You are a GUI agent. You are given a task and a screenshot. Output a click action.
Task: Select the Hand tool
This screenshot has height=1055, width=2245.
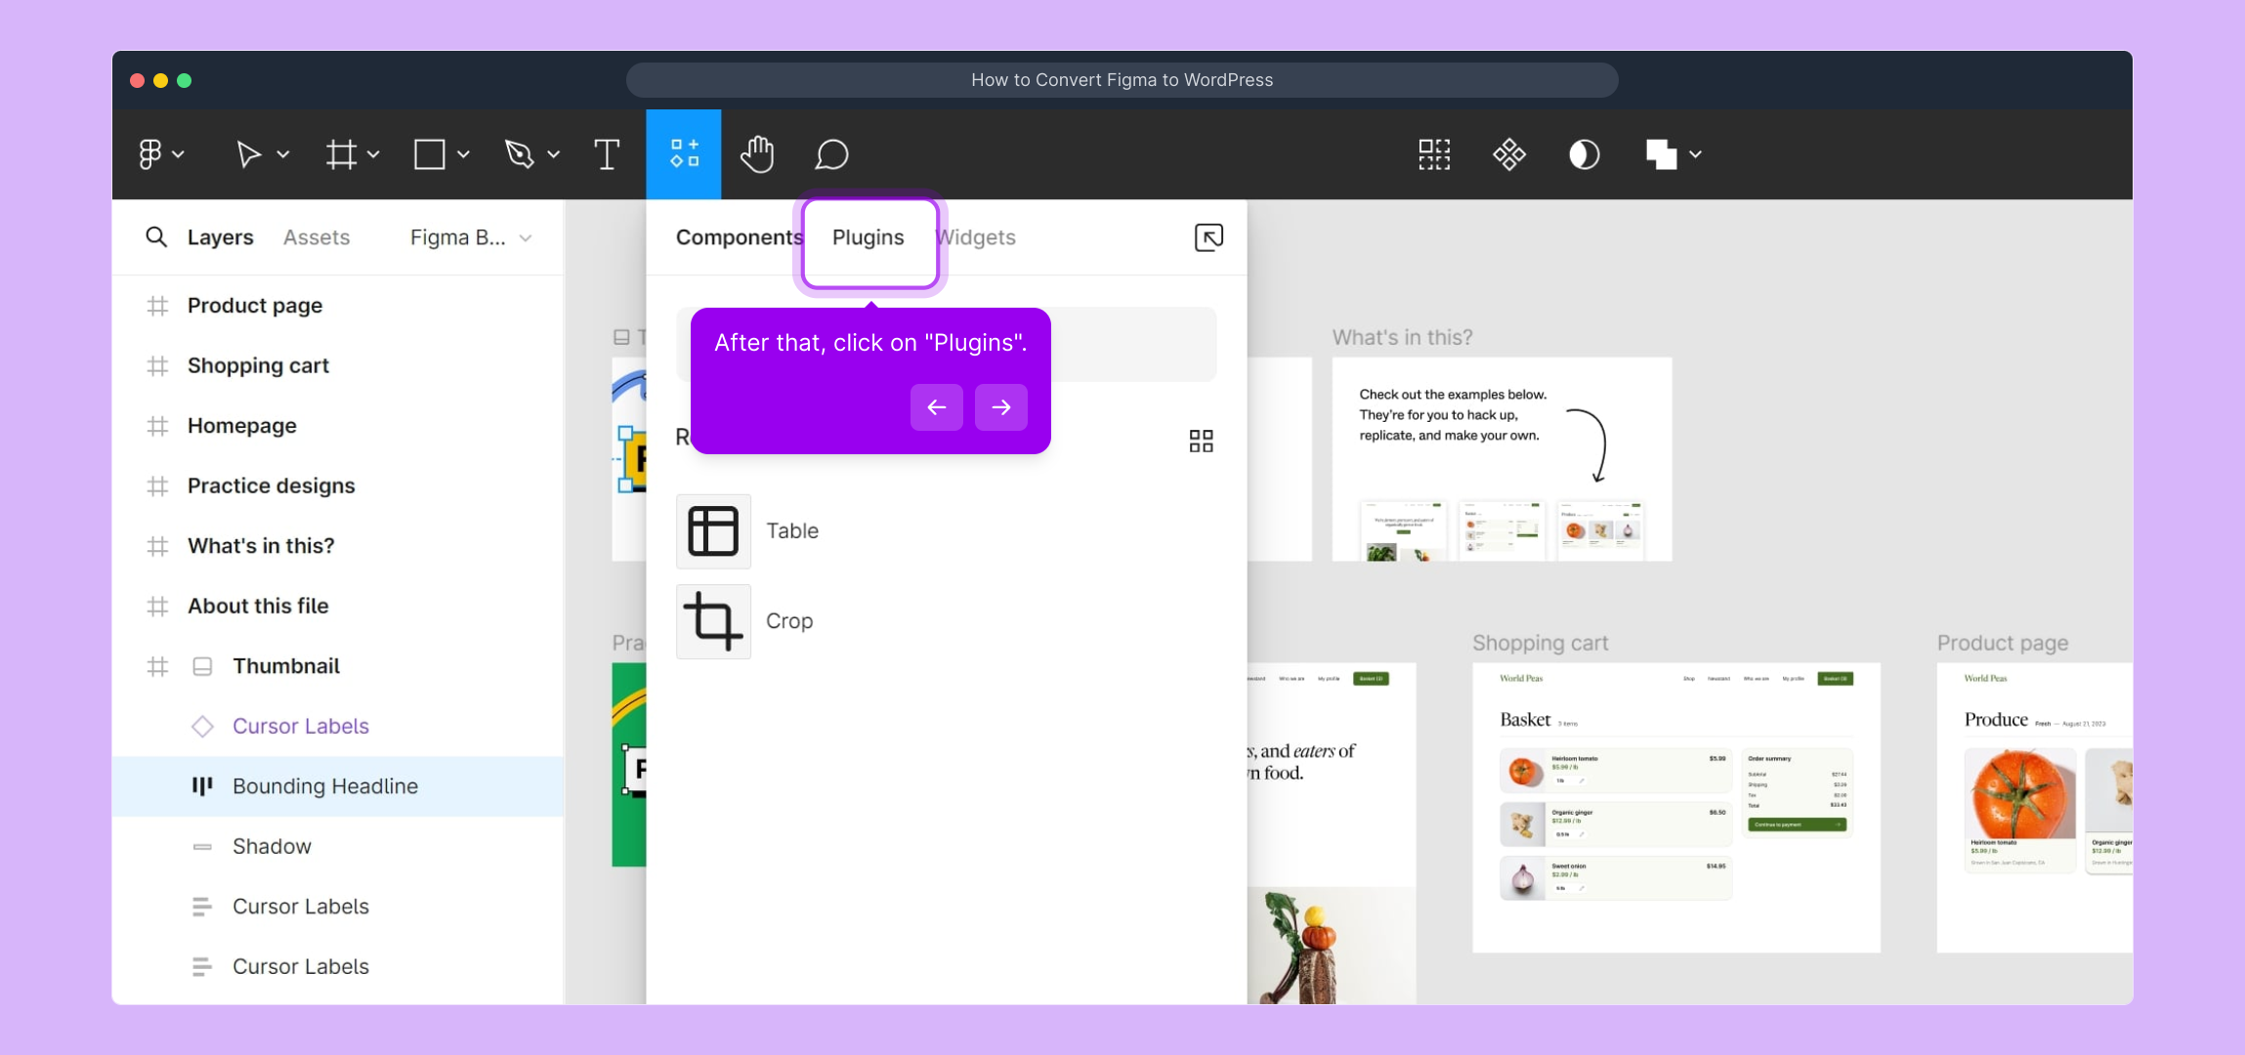coord(757,154)
